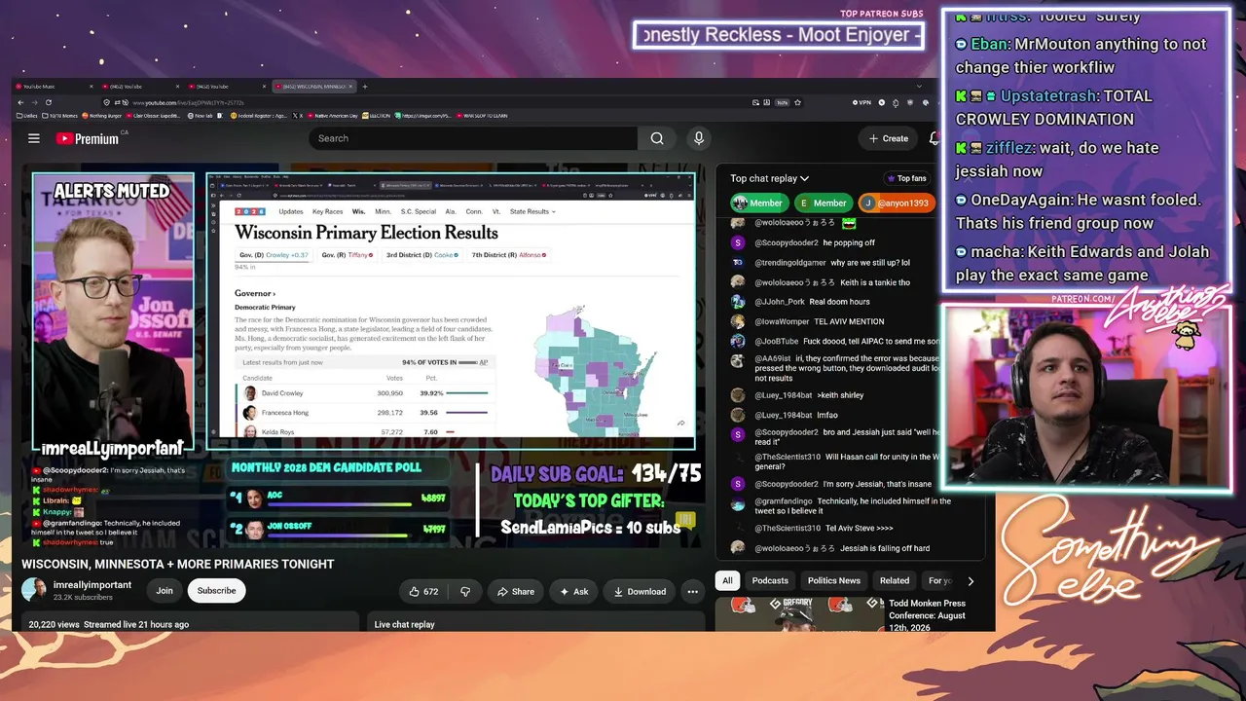Open the more actions three-dot menu

point(692,591)
